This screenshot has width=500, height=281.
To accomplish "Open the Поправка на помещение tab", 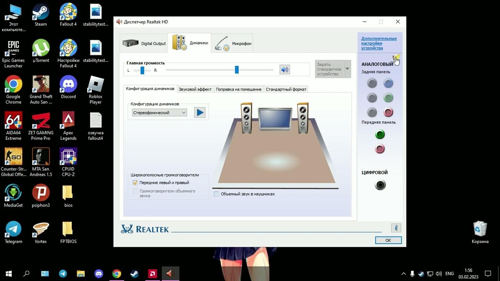I will (239, 89).
